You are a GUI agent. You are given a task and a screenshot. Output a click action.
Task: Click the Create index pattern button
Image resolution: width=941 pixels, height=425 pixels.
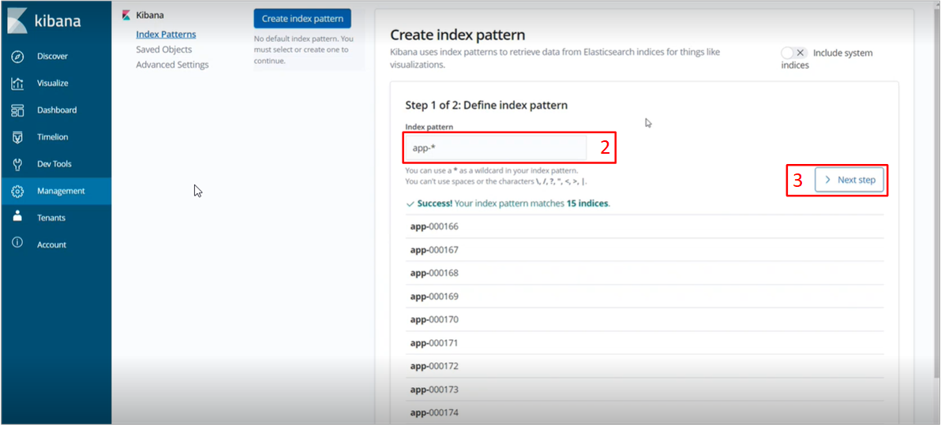coord(302,19)
